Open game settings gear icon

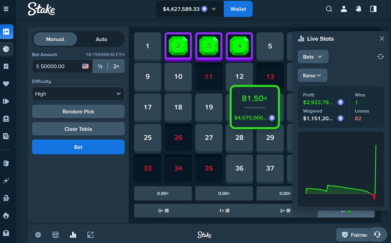tap(38, 235)
